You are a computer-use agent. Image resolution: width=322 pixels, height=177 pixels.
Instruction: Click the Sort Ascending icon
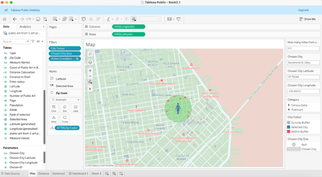click(91, 19)
